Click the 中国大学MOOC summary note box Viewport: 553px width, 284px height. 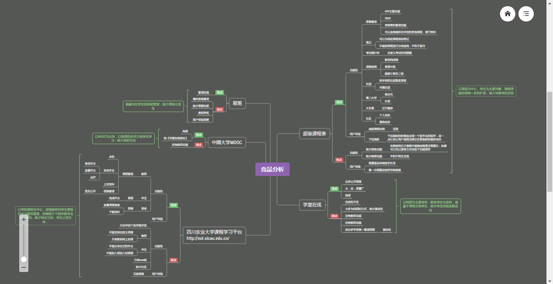point(123,138)
